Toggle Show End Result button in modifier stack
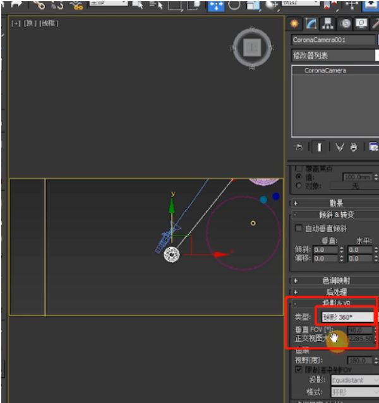 [x=319, y=147]
